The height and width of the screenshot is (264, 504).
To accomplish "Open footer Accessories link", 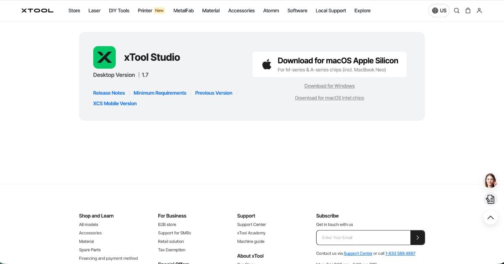I will pyautogui.click(x=90, y=233).
